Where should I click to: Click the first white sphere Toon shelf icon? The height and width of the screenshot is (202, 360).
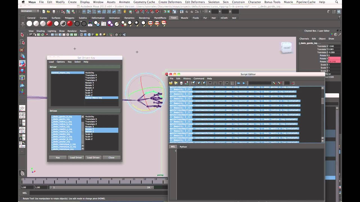coord(29,24)
